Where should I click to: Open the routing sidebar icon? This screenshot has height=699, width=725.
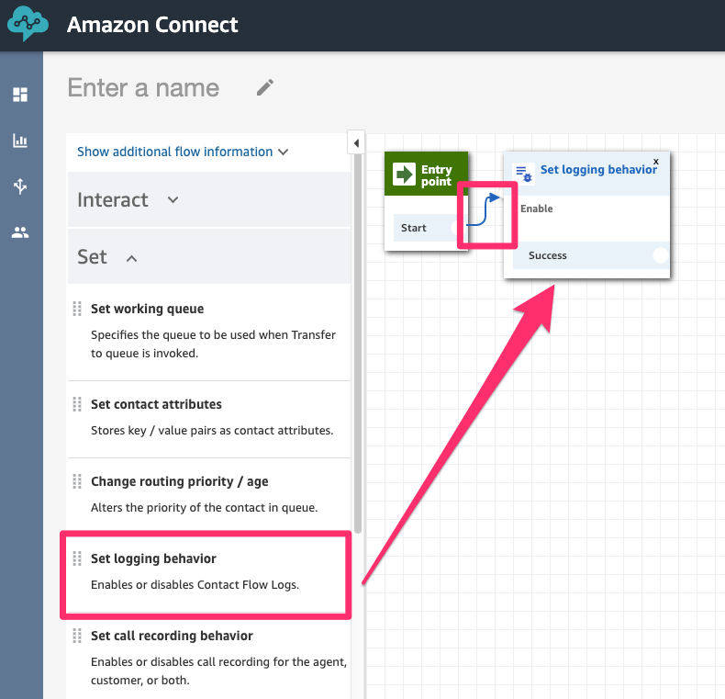point(20,186)
